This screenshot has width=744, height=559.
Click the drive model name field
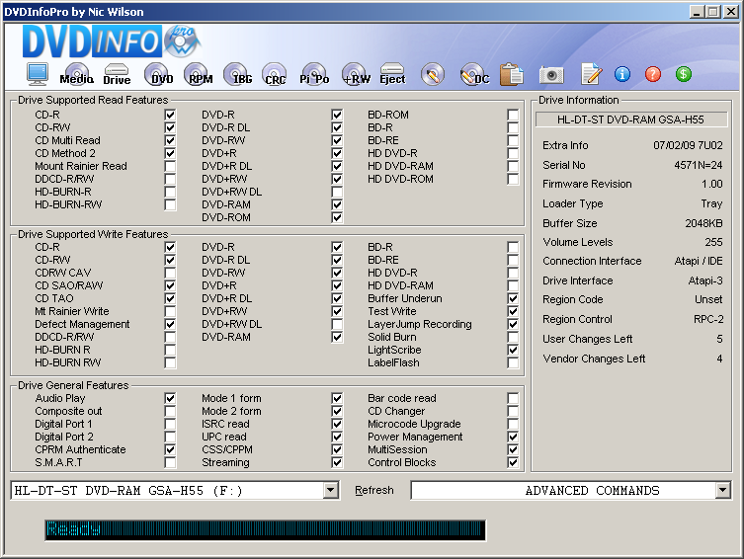click(631, 120)
